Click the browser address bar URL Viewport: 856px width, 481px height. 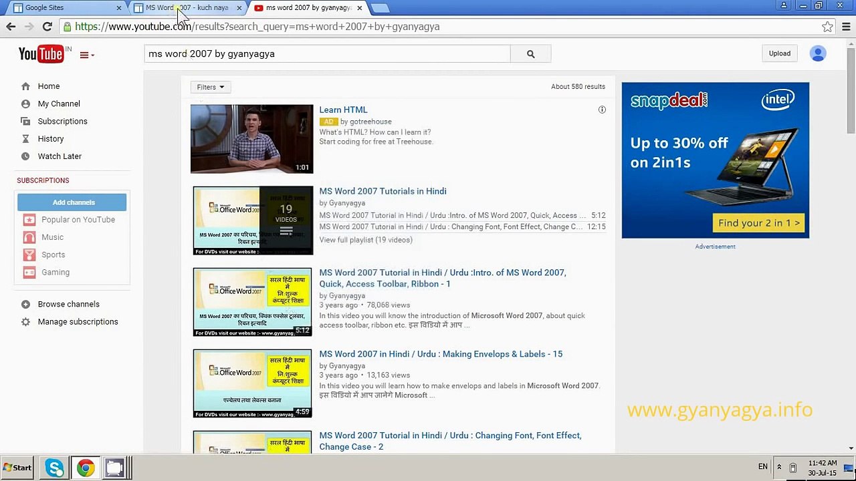[257, 27]
